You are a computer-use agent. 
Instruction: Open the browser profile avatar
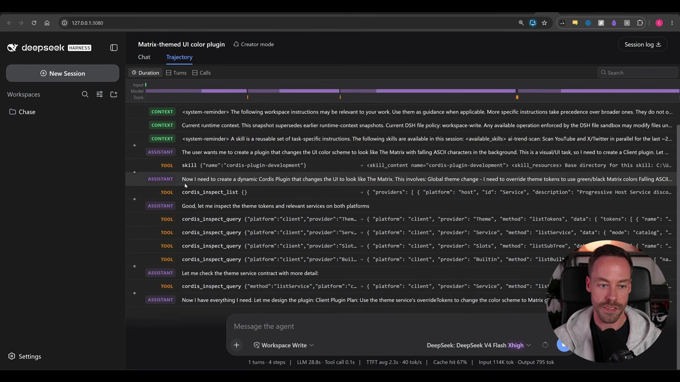659,23
